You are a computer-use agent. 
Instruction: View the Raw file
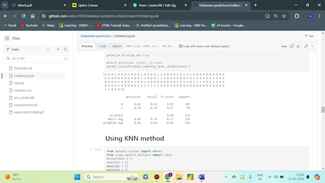pos(284,46)
